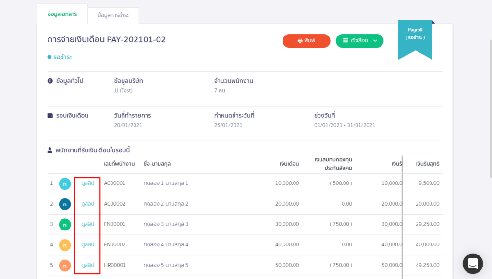Click net pay value 29,250.00
The width and height of the screenshot is (492, 279).
[x=427, y=224]
